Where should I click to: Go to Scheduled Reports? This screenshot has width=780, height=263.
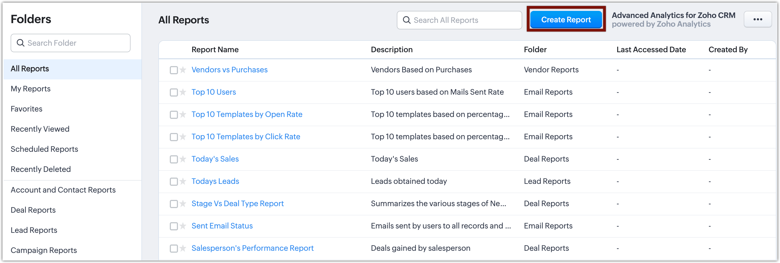tap(44, 149)
